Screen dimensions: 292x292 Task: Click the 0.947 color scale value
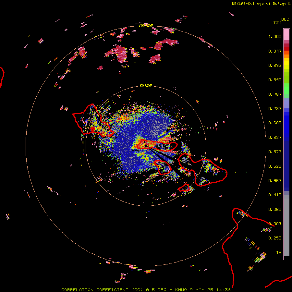click(275, 51)
